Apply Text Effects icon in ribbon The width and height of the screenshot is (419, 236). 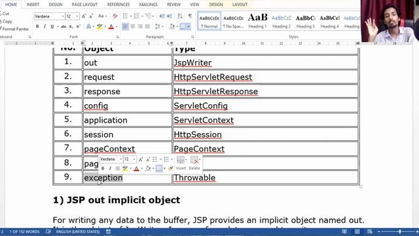(88, 26)
